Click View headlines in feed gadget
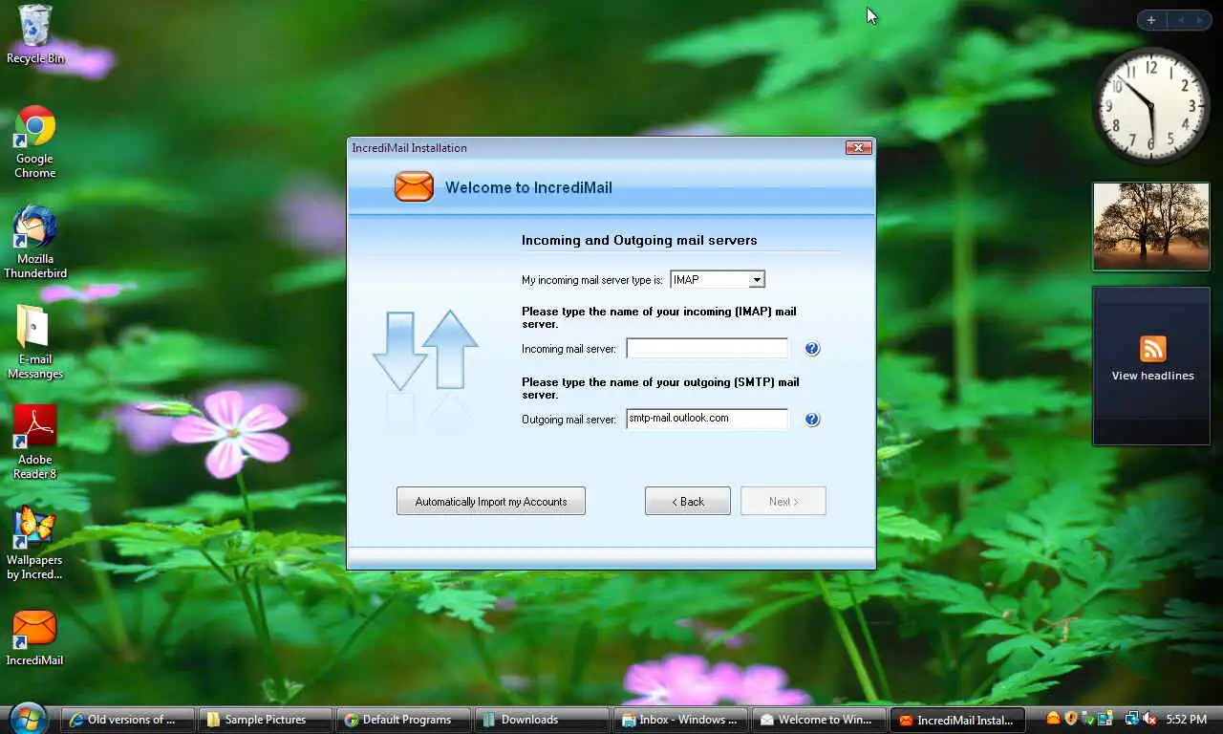Screen dimensions: 1223x734 (x=1152, y=376)
